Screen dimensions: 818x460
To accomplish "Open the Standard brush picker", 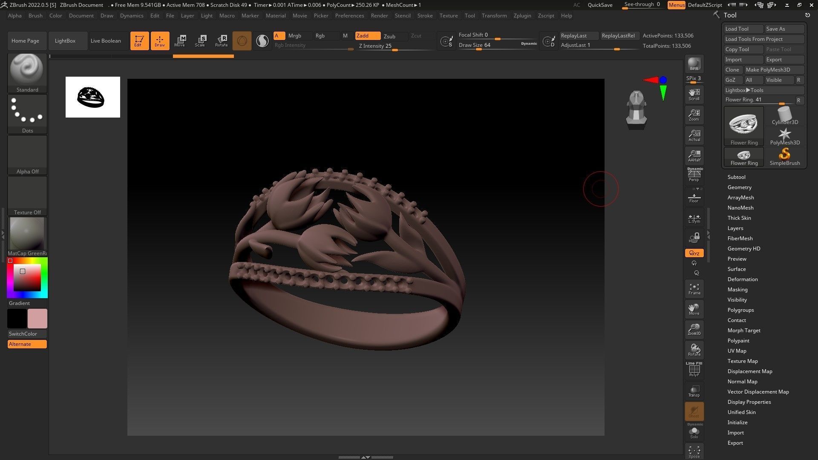I will click(27, 73).
